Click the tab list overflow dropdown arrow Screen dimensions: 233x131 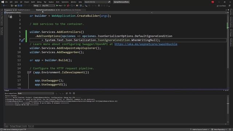(226, 10)
